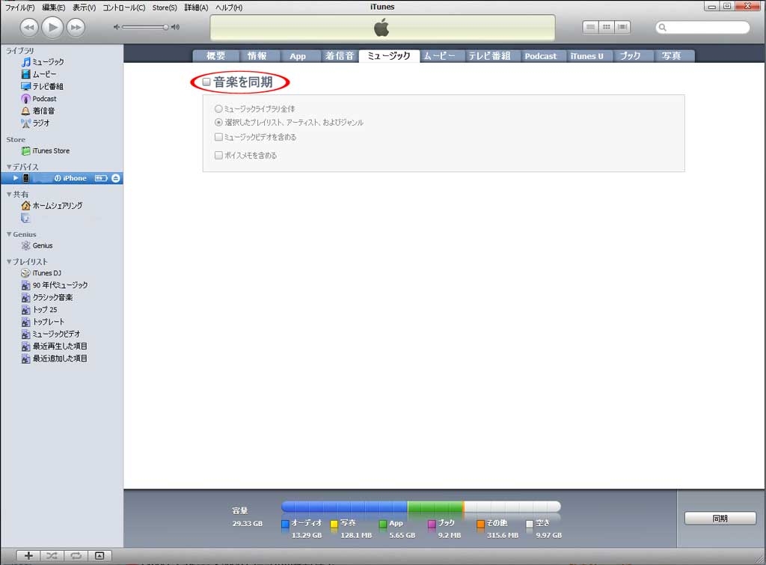Select 選択したプレイリスト、アーティスト radio option
This screenshot has height=565, width=766.
(x=218, y=122)
